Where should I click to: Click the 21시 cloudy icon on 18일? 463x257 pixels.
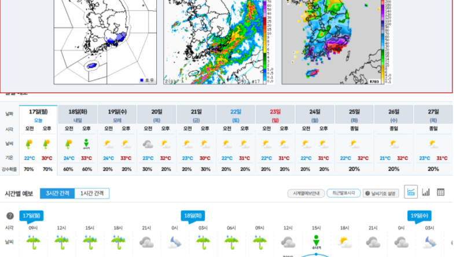(373, 242)
